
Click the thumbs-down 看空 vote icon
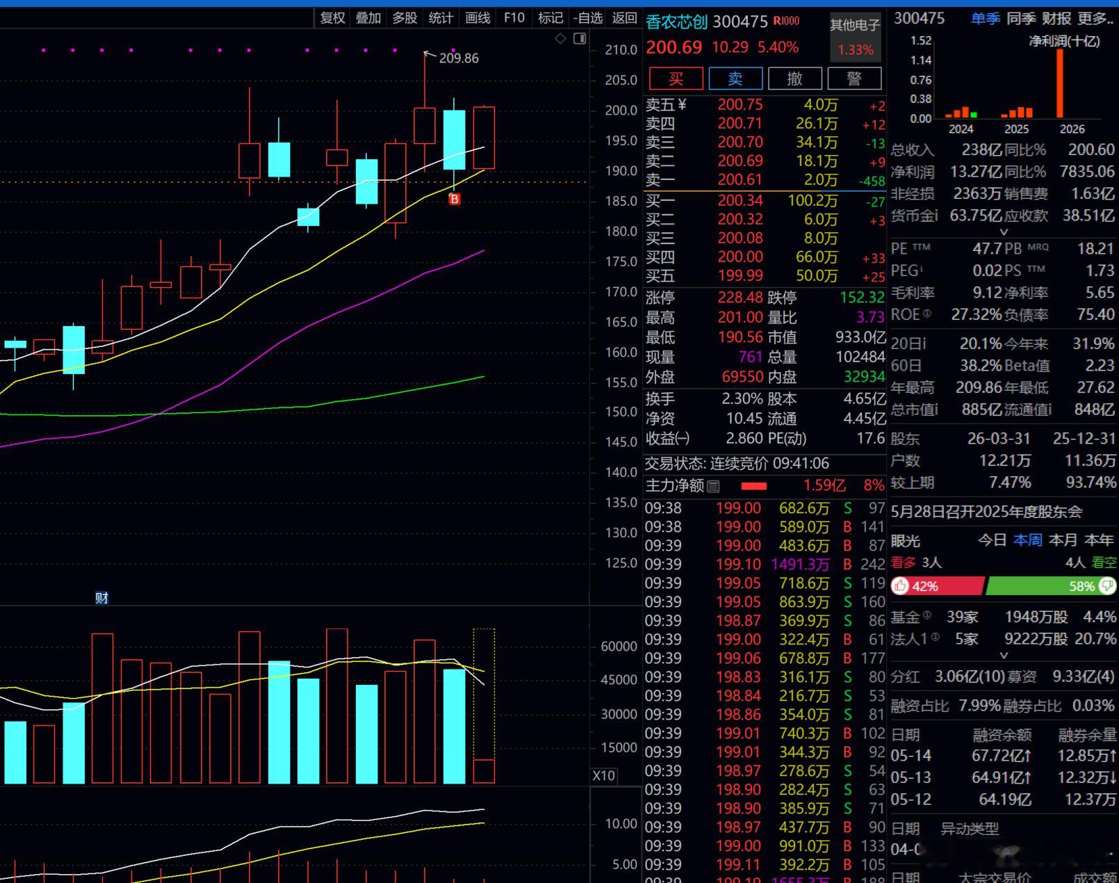(1108, 586)
